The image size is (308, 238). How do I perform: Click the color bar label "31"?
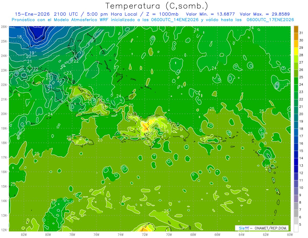[301, 33]
